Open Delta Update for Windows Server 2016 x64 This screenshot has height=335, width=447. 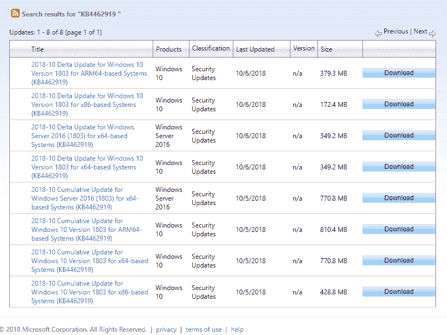[x=83, y=136]
